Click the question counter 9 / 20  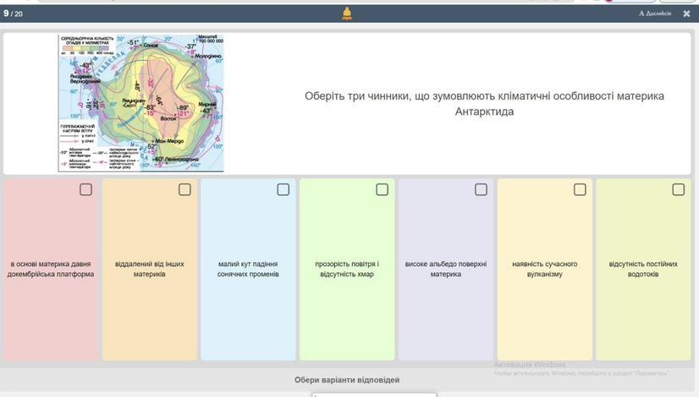tap(14, 14)
